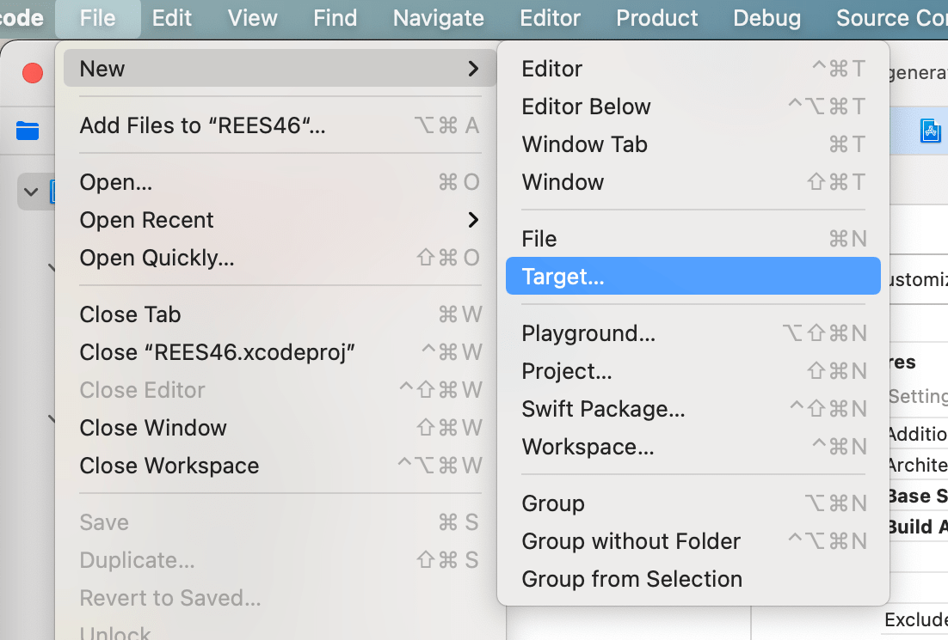This screenshot has width=948, height=640.
Task: Collapse the project tree disclosure chevron
Action: tap(32, 192)
